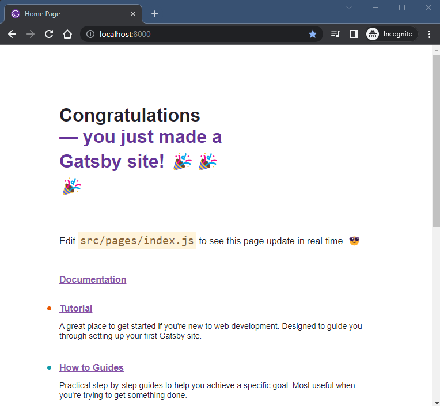Open the side panel icon
Viewport: 440px width, 406px height.
(354, 34)
